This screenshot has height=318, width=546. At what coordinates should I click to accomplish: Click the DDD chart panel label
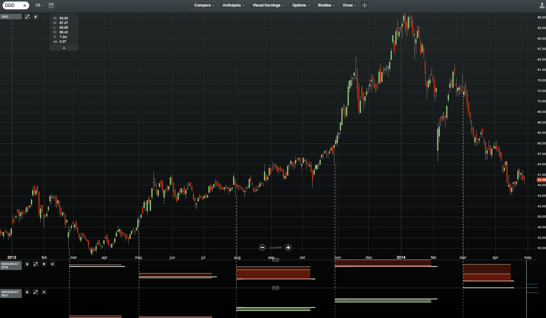click(x=11, y=17)
